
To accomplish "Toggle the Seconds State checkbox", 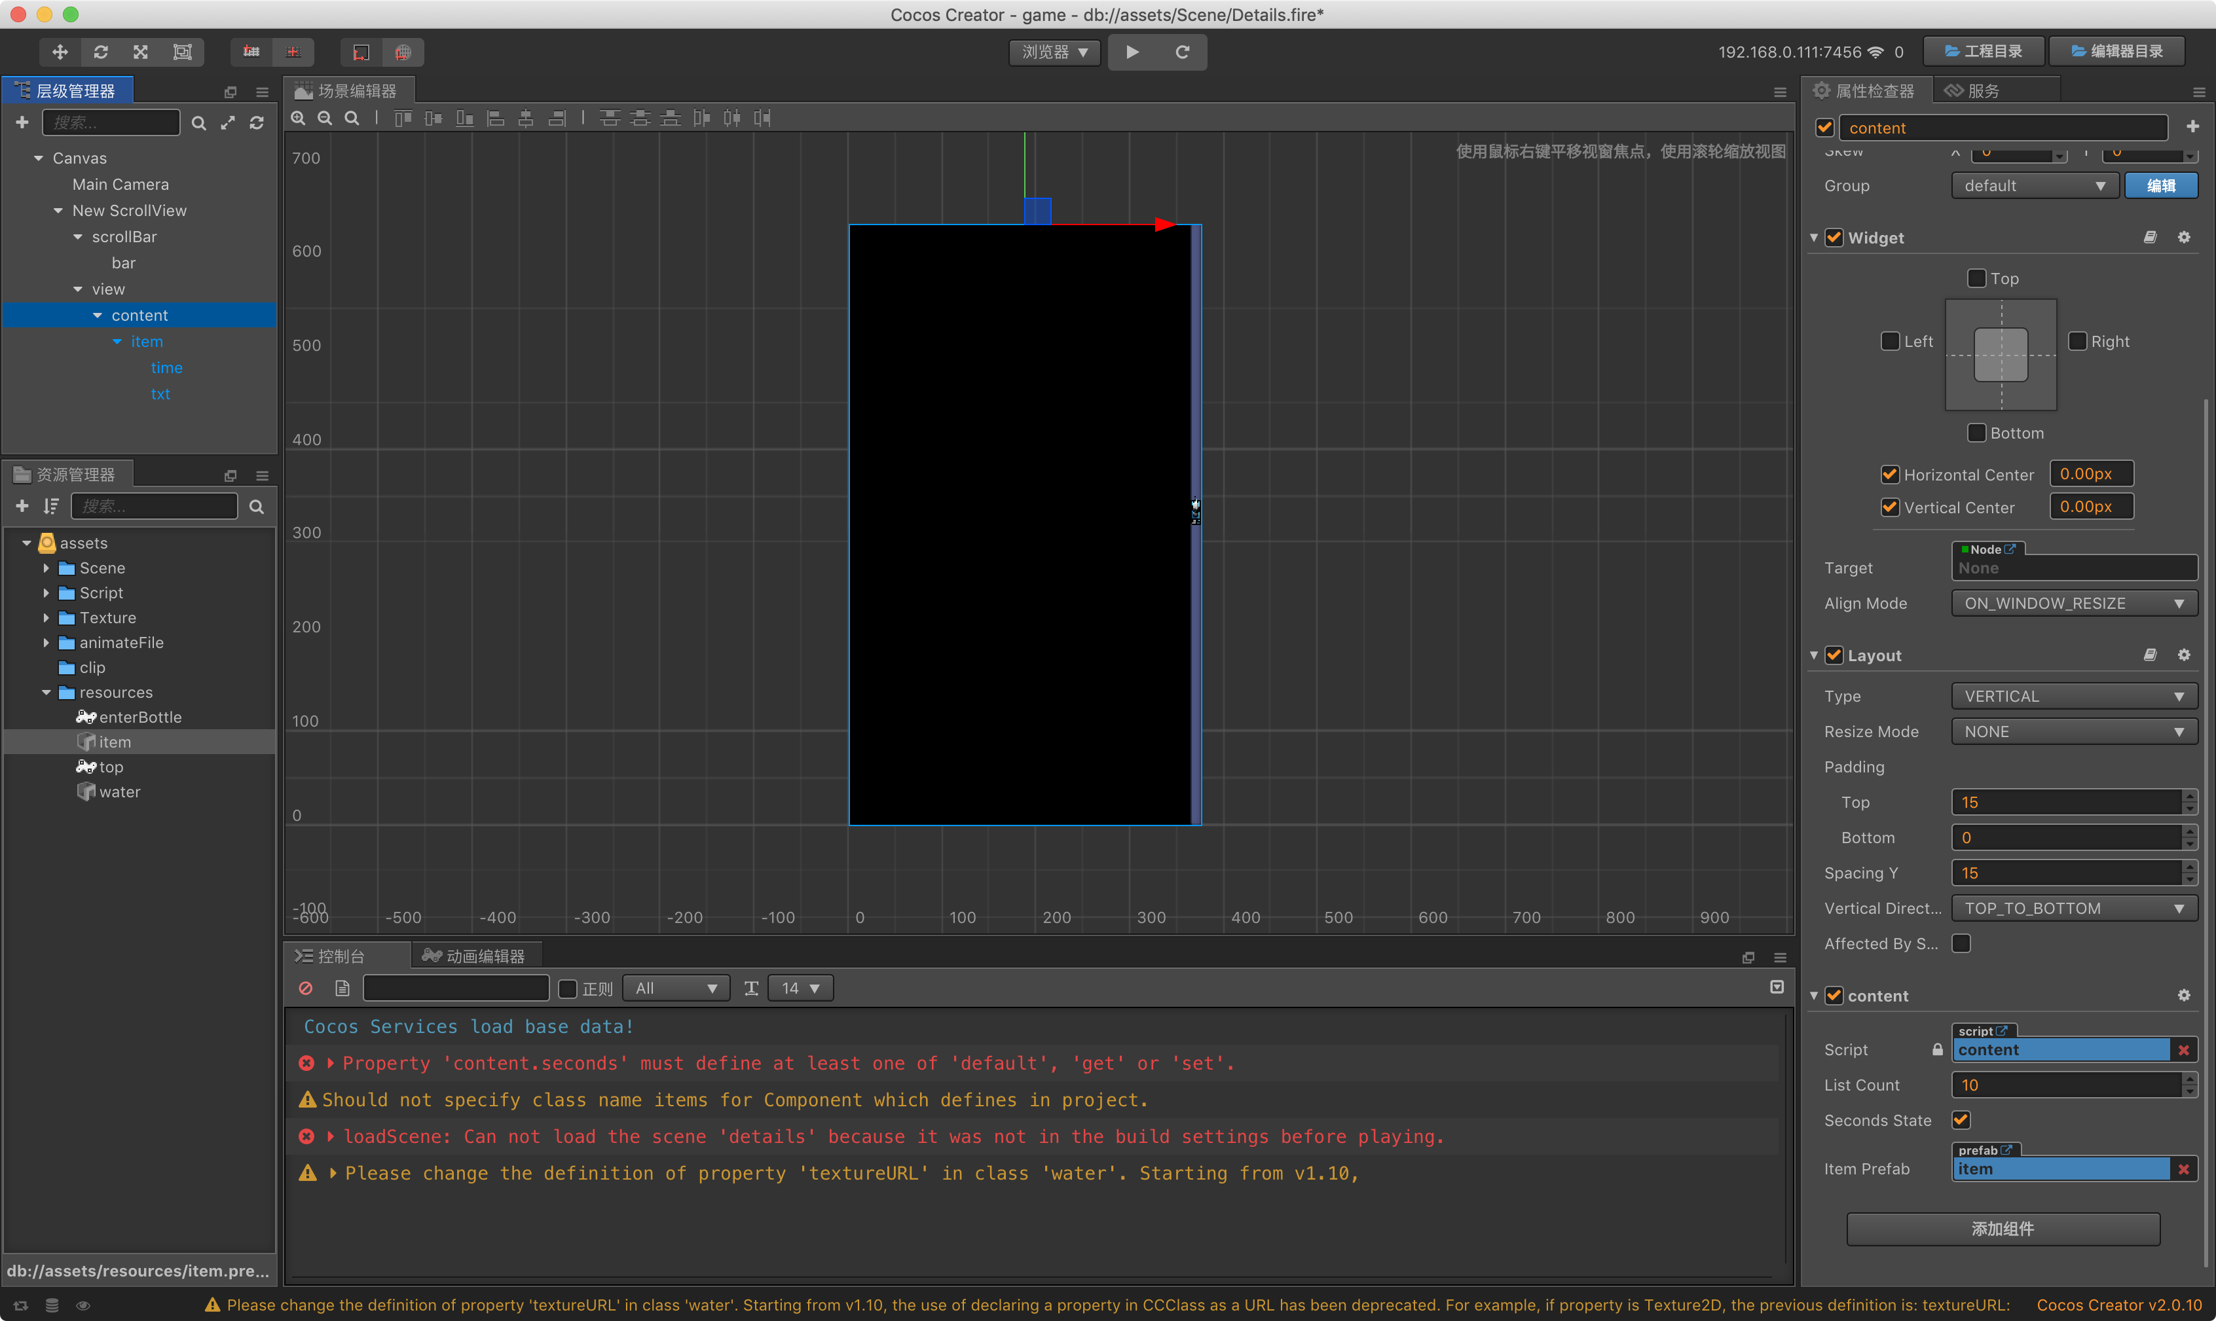I will 1961,1120.
